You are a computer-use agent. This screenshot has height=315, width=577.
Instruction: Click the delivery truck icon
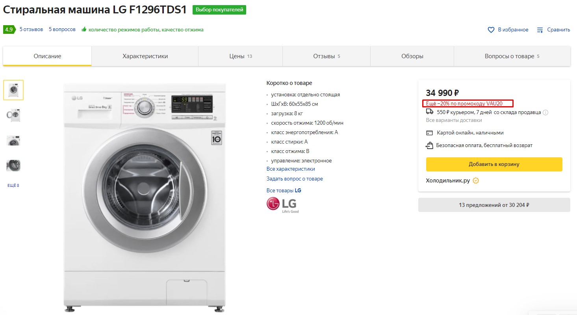pyautogui.click(x=430, y=112)
